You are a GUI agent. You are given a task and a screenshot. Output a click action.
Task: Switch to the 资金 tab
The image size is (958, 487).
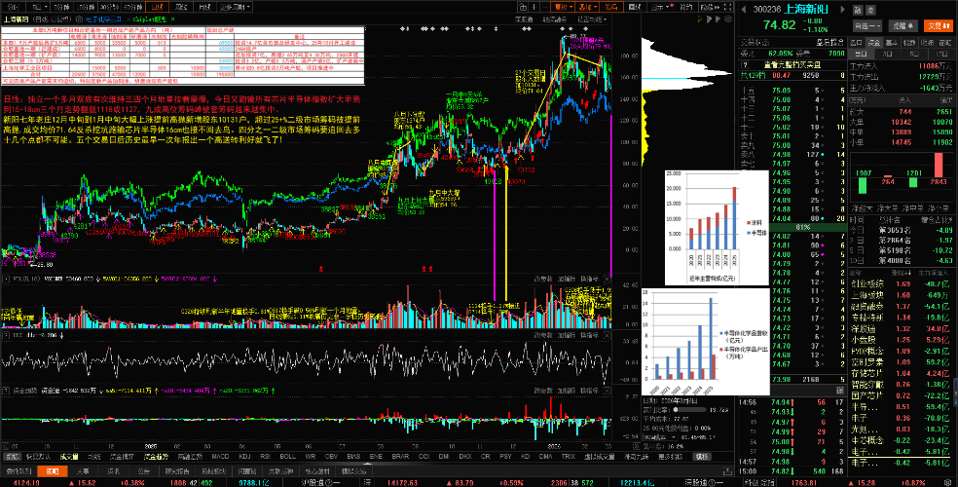point(874,43)
